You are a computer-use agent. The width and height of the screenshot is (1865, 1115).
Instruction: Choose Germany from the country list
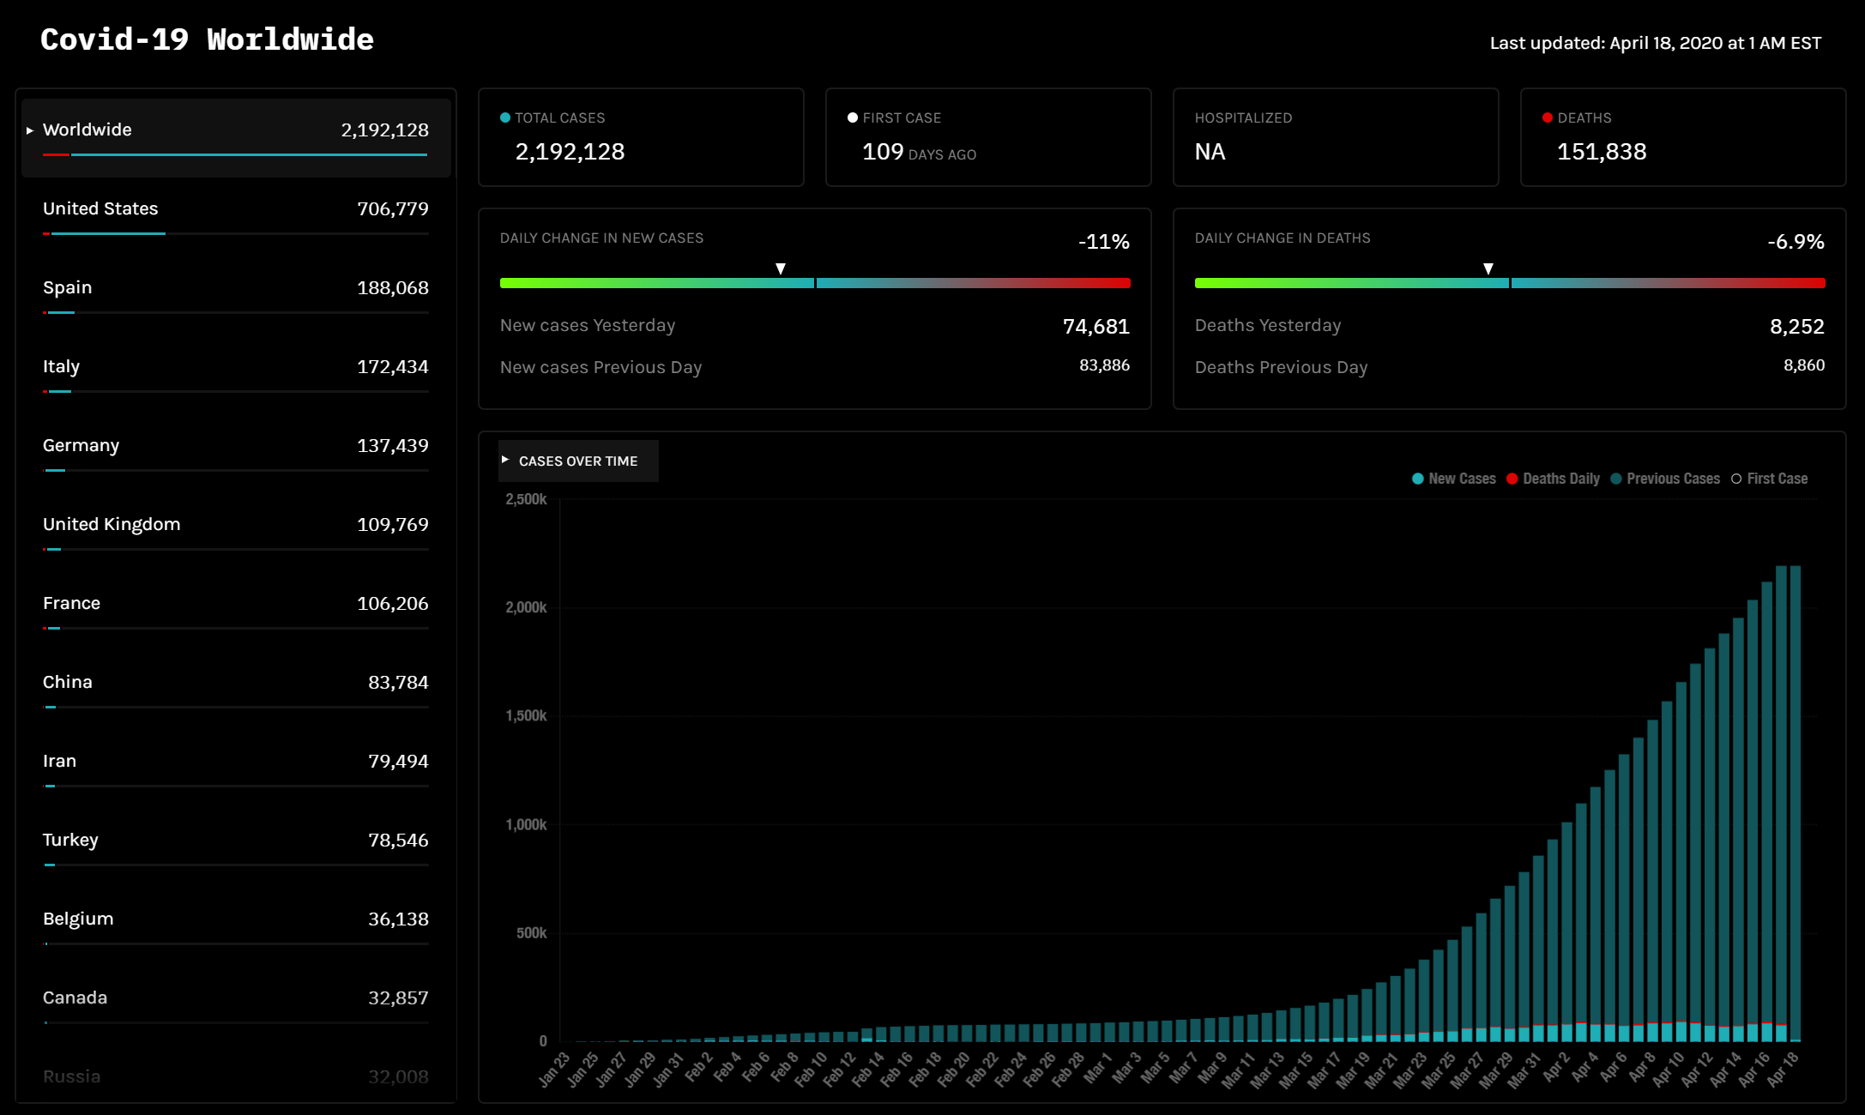click(x=236, y=454)
